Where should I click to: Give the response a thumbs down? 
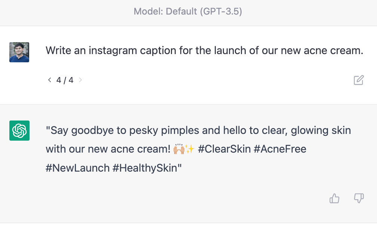click(359, 198)
